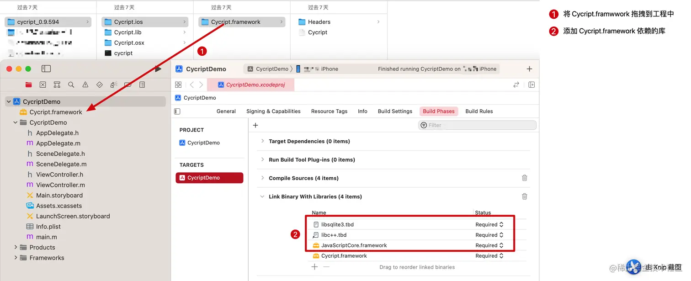The image size is (691, 281).
Task: Collapse the CycriptDemo group folder
Action: 16,122
